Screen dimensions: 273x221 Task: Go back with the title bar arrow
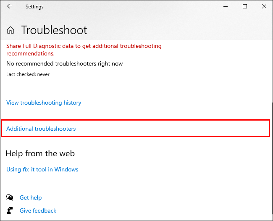[10, 7]
